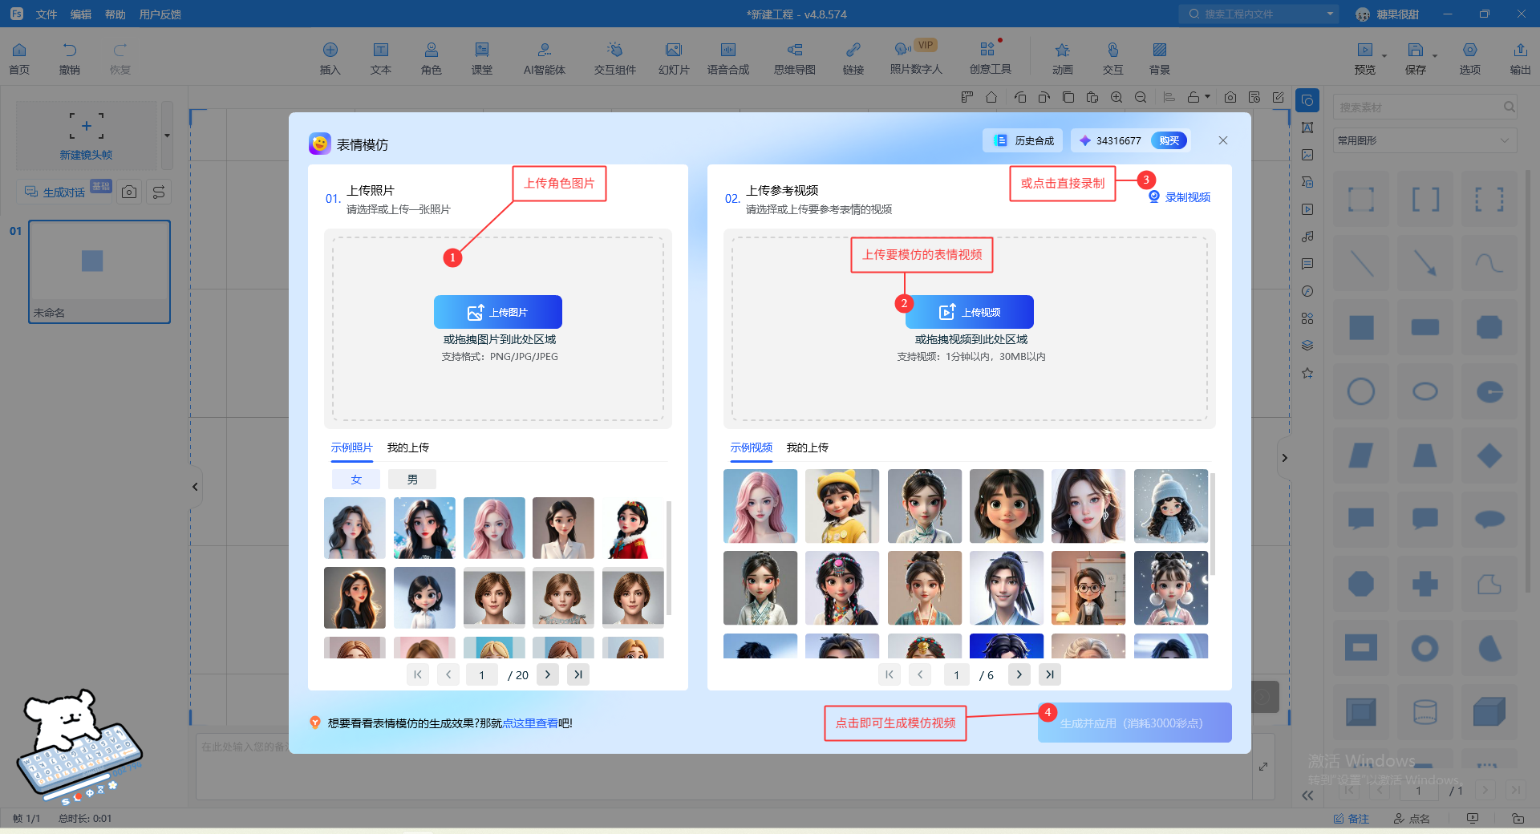
Task: Select the 男 gender filter
Action: coord(412,480)
